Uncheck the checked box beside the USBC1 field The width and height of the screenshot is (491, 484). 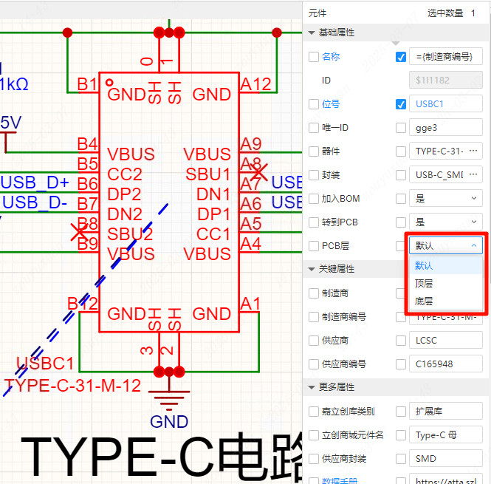click(401, 104)
